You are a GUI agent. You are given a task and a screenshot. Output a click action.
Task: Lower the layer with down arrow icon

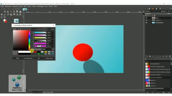(157, 56)
